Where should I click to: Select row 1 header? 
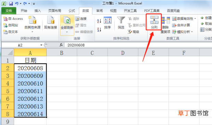pos(8,60)
